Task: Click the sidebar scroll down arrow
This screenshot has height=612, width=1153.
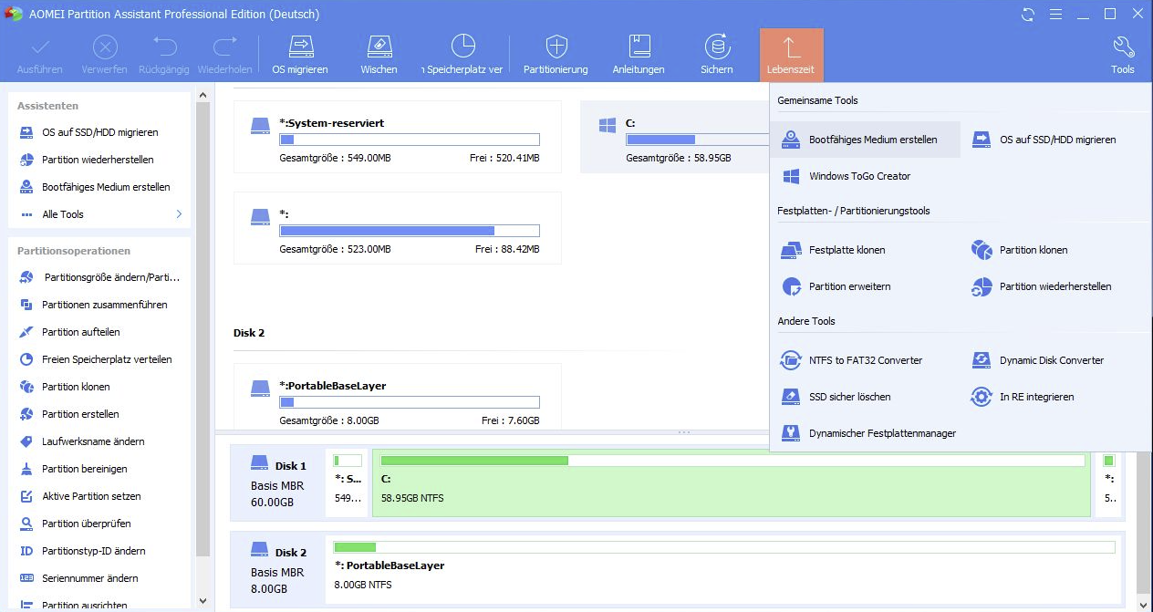Action: click(x=203, y=601)
